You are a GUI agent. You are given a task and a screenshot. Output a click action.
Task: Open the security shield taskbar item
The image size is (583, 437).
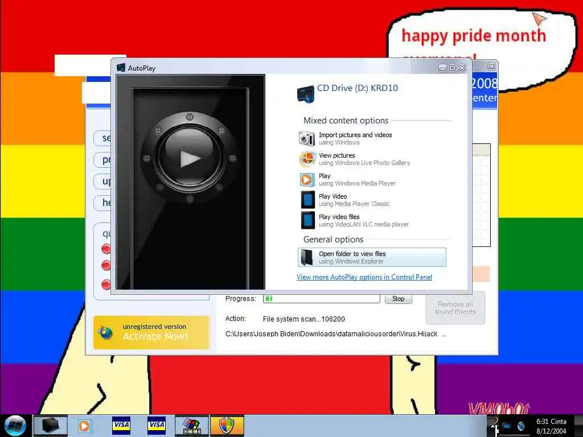[227, 426]
